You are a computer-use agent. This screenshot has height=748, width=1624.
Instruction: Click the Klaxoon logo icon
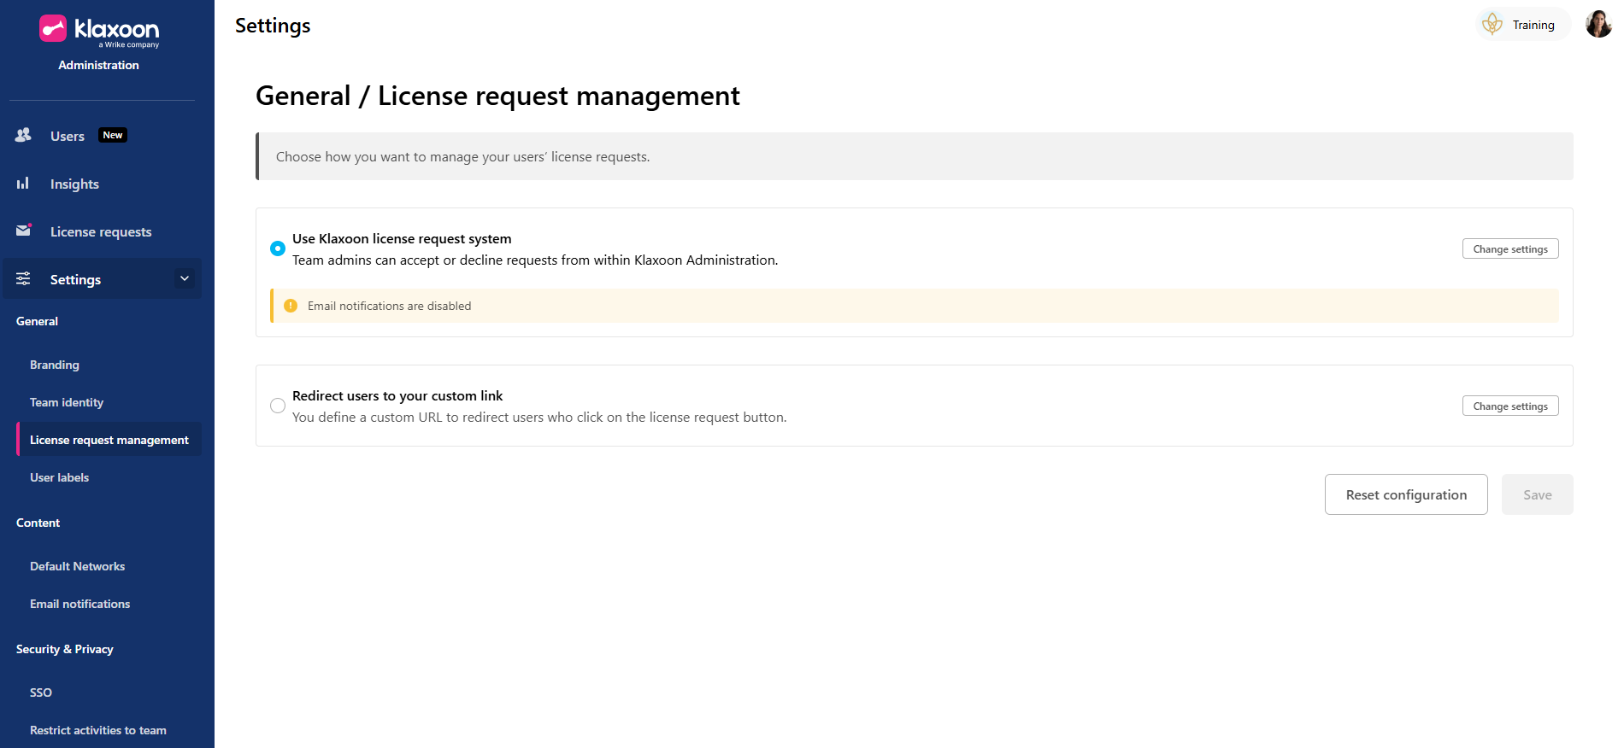tap(53, 28)
